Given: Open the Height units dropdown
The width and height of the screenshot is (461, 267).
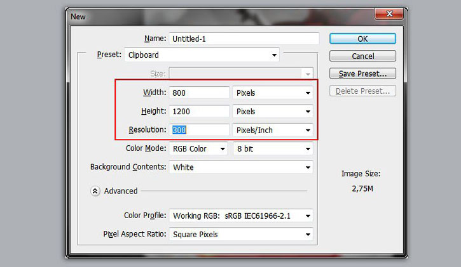Looking at the screenshot, I should tap(273, 112).
